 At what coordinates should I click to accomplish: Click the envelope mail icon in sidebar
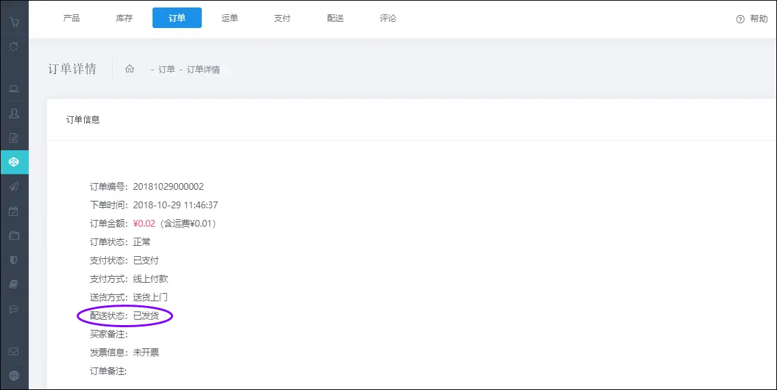tap(14, 351)
